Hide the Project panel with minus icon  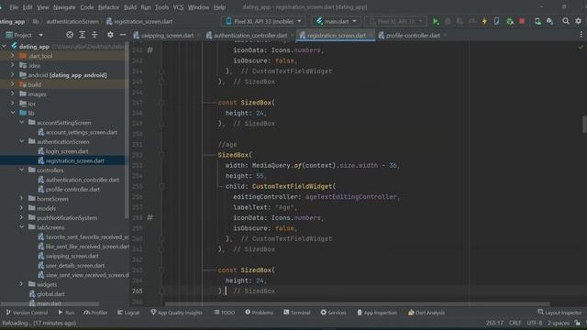123,35
